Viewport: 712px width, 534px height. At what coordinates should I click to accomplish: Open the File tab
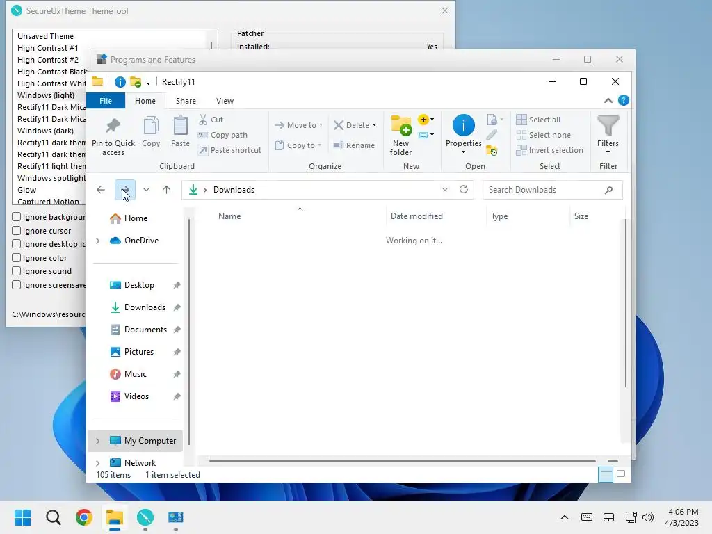coord(106,101)
